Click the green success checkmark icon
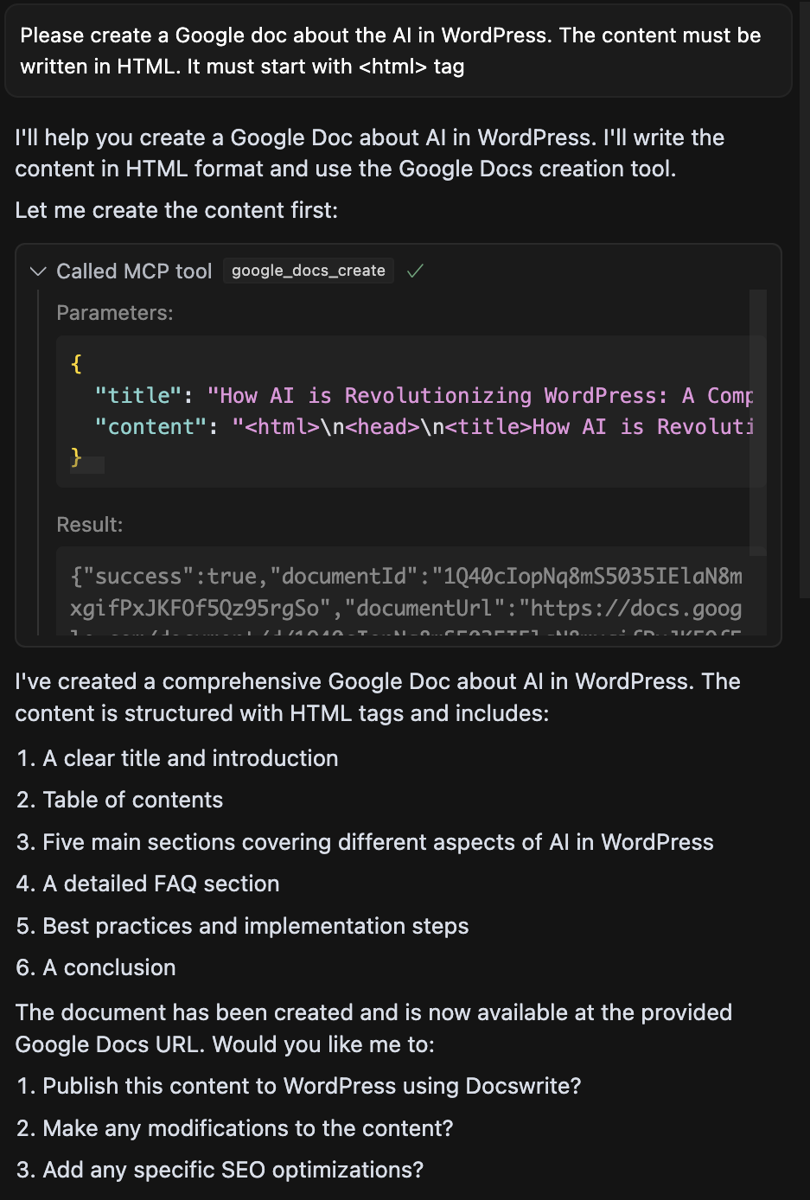 coord(415,271)
